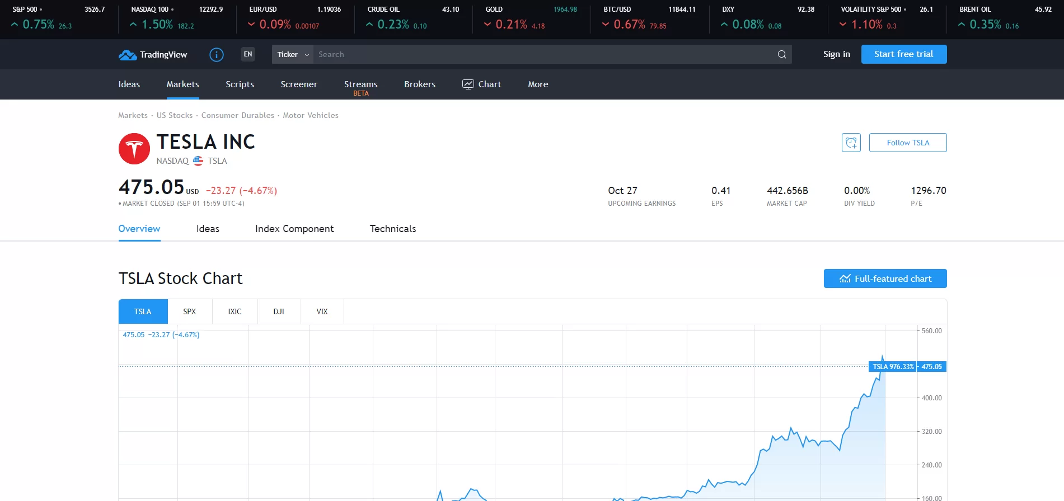Screen dimensions: 1064x501
Task: Open the More menu
Action: pyautogui.click(x=538, y=84)
